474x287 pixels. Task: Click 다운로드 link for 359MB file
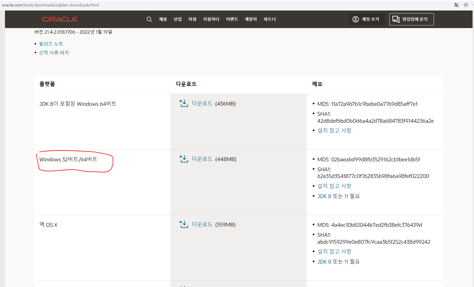coord(202,224)
